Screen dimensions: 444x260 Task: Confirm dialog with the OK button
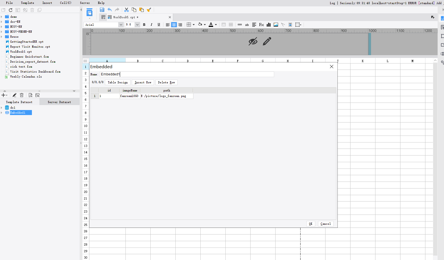[311, 224]
